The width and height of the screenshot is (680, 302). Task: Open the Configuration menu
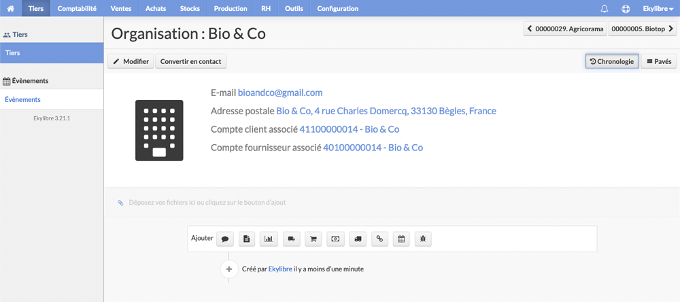click(338, 8)
